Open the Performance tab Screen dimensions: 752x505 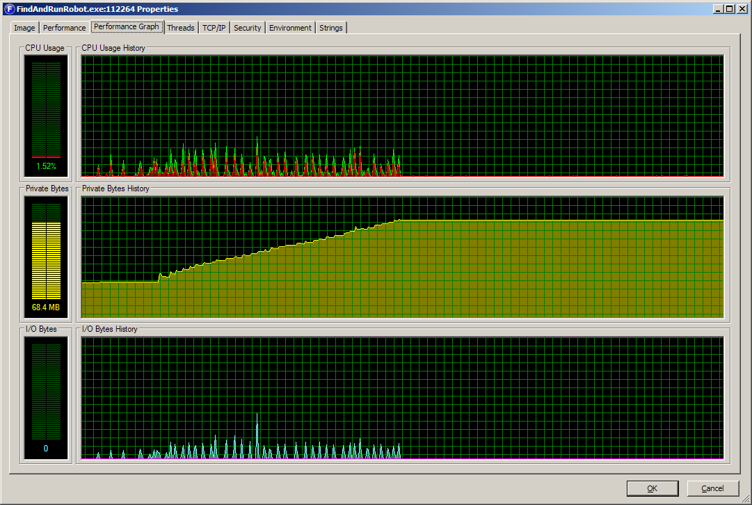[64, 27]
